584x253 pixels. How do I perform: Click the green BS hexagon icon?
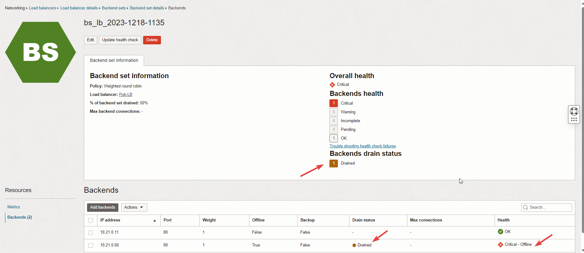[40, 52]
